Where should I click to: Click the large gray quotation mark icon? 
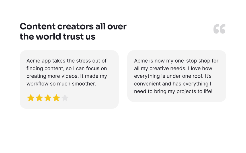point(219,29)
